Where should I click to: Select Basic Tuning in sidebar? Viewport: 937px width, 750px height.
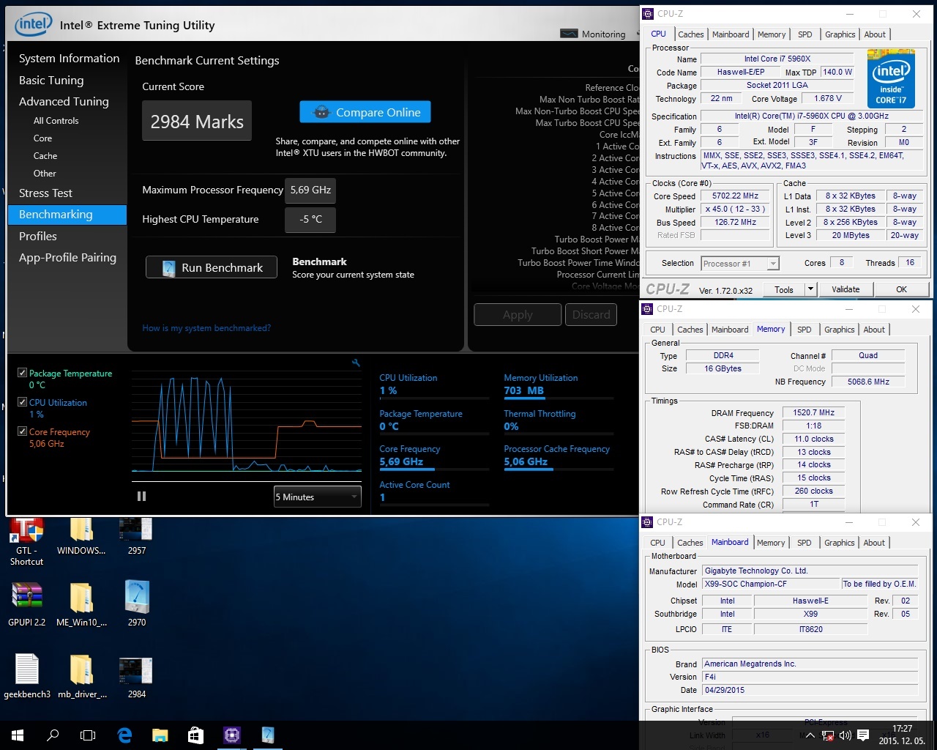51,81
